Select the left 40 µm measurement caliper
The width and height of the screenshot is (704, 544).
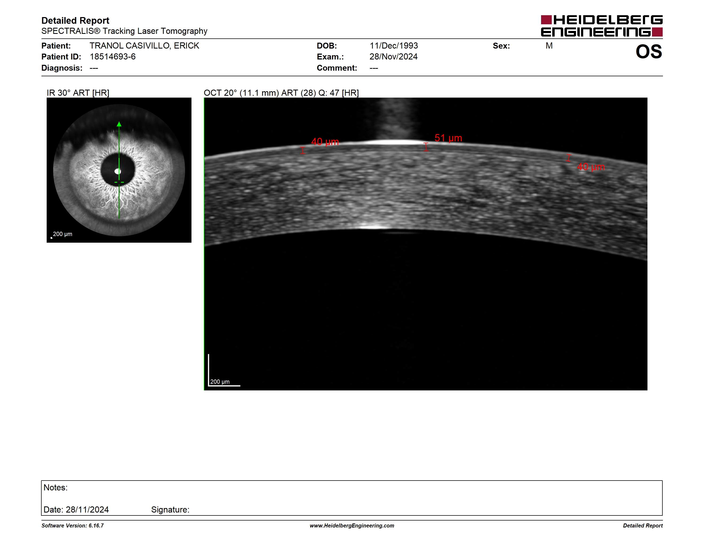pyautogui.click(x=302, y=150)
